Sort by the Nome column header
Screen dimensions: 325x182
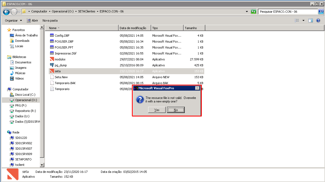coord(82,28)
